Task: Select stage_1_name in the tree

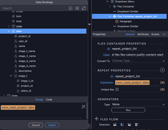Action: pyautogui.click(x=27, y=51)
